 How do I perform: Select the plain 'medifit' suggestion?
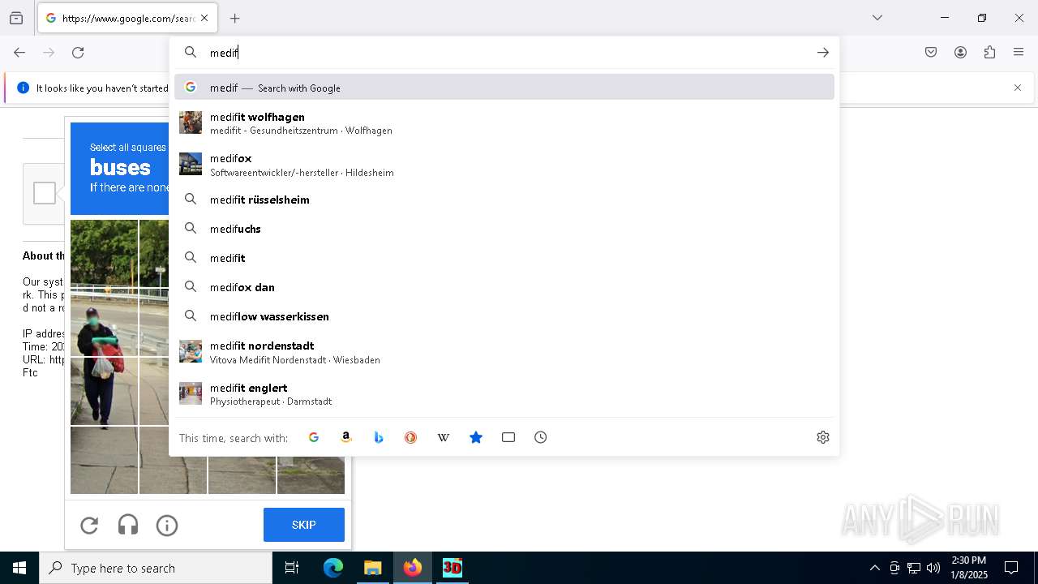504,258
